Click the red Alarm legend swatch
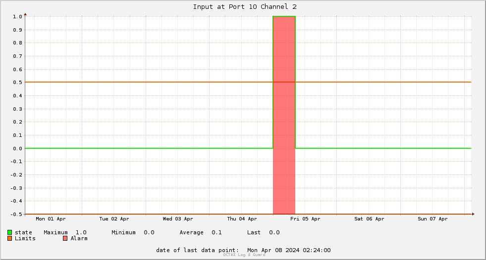The image size is (486, 260). pyautogui.click(x=65, y=238)
